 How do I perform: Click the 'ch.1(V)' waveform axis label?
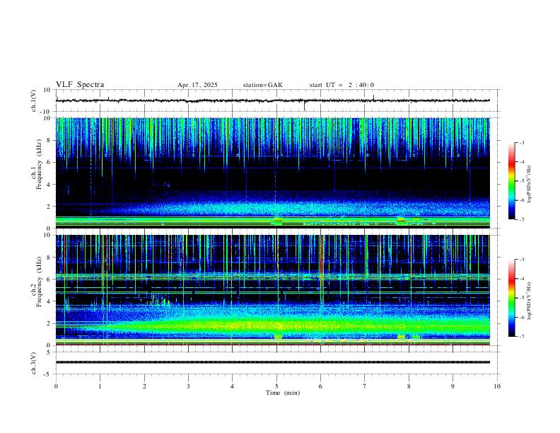[x=34, y=100]
